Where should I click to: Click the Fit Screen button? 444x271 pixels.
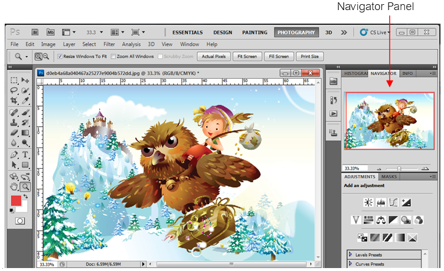click(246, 57)
